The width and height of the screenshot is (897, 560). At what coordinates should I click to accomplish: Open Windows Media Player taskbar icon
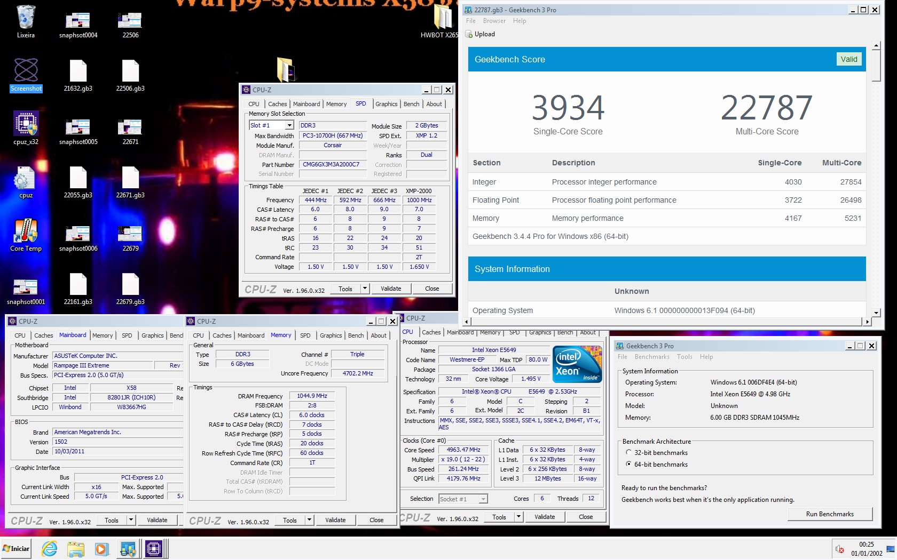(x=101, y=548)
